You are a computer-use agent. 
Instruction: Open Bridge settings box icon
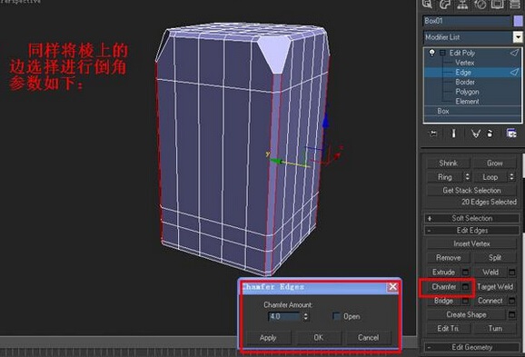click(465, 301)
